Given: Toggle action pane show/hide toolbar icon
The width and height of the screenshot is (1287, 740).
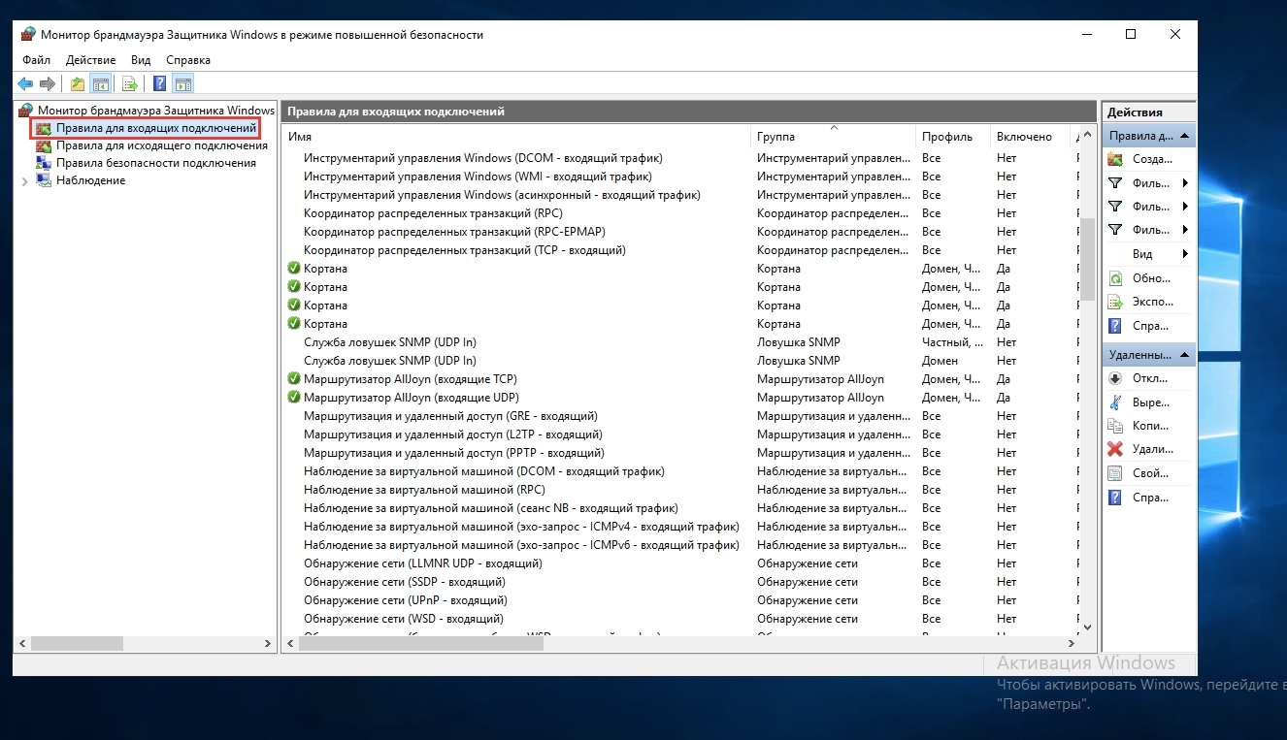Looking at the screenshot, I should click(182, 83).
